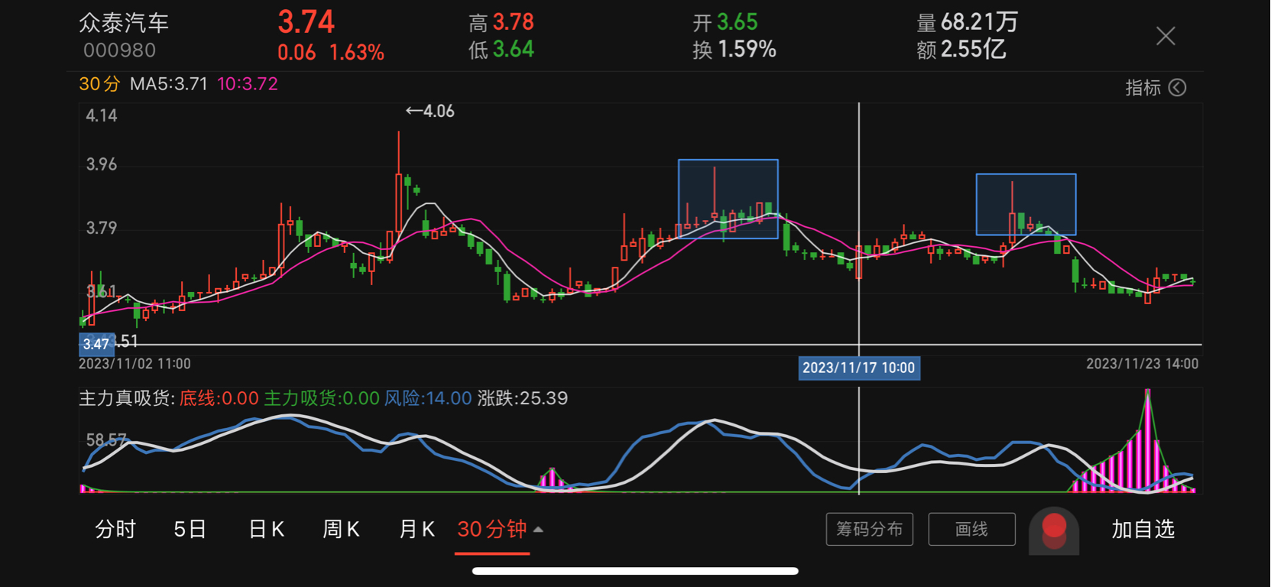Add stock via 加自选
Image resolution: width=1271 pixels, height=587 pixels.
(1143, 529)
